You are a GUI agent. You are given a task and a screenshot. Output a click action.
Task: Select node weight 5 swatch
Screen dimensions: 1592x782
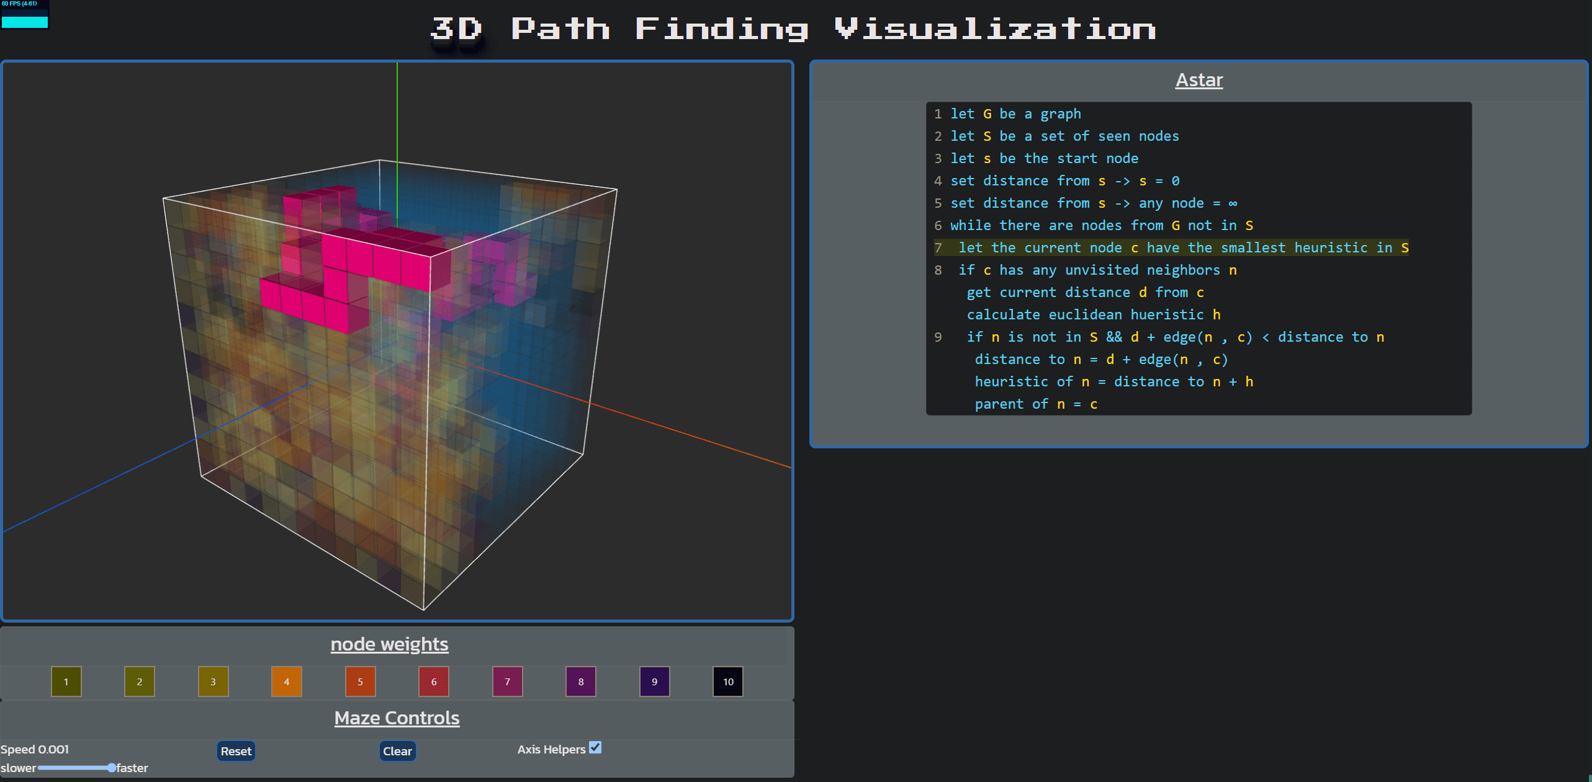click(360, 682)
